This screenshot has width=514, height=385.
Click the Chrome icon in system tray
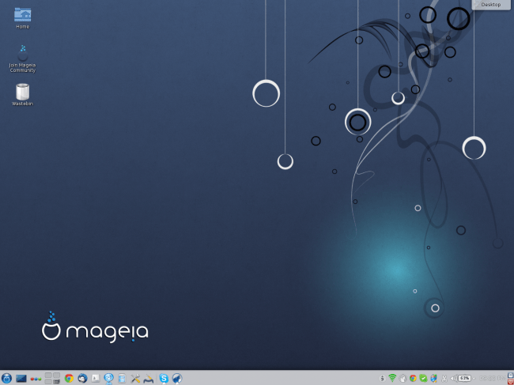[413, 379]
